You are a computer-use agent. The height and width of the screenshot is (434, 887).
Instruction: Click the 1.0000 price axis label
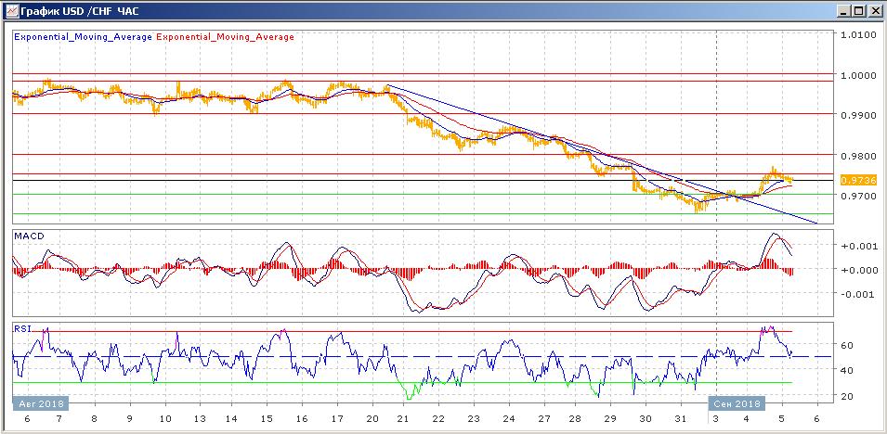coord(858,76)
